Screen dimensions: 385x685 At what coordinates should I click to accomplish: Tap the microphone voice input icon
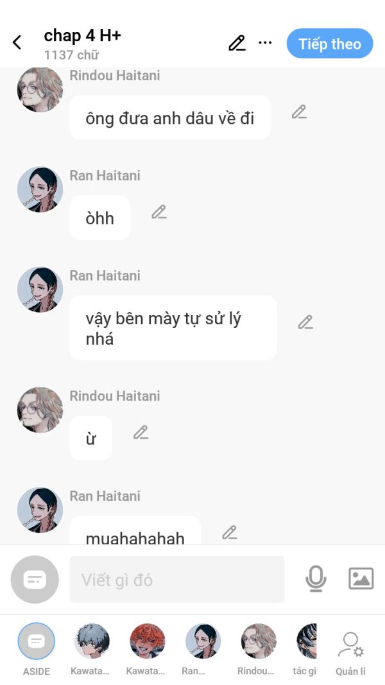point(315,579)
